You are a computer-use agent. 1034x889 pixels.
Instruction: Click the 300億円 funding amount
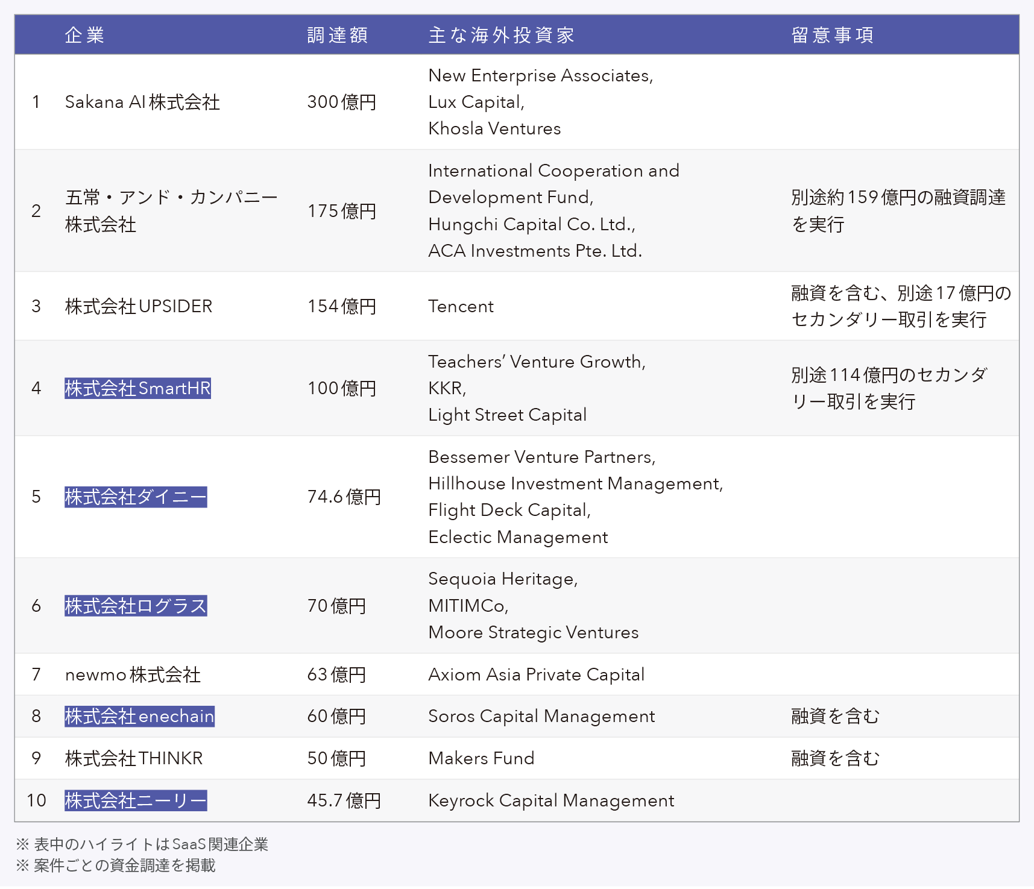(x=342, y=102)
